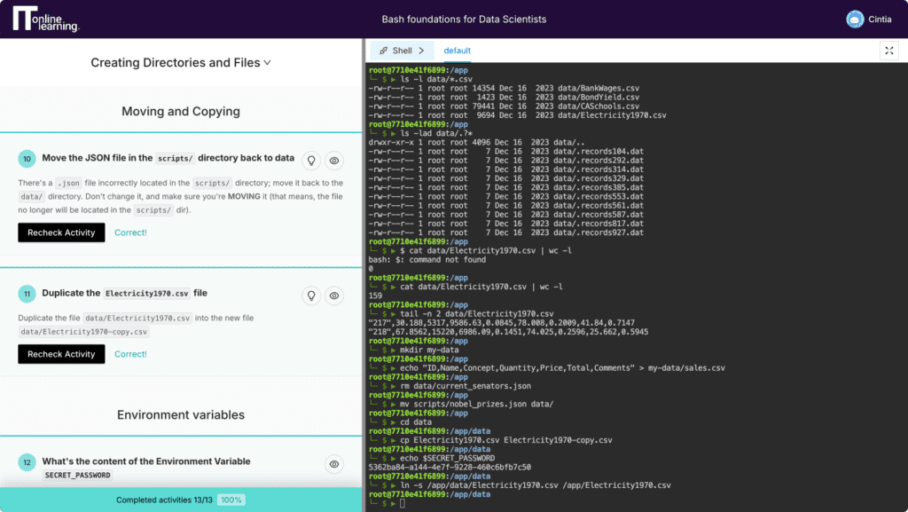Viewport: 908px width, 512px height.
Task: Select the Shell tab
Action: (402, 51)
